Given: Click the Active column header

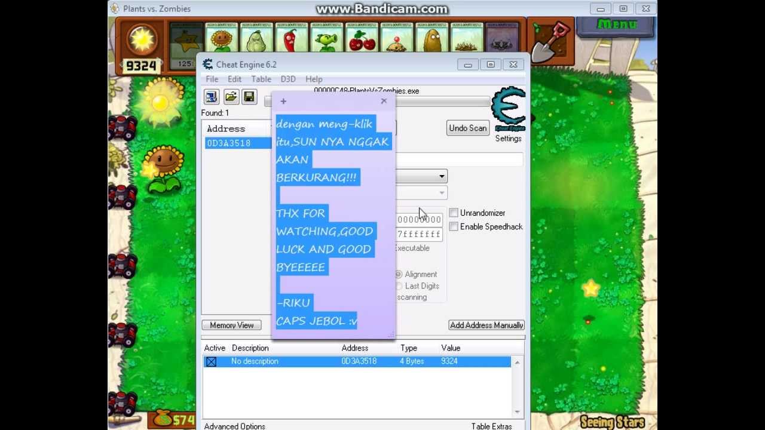Looking at the screenshot, I should click(215, 348).
